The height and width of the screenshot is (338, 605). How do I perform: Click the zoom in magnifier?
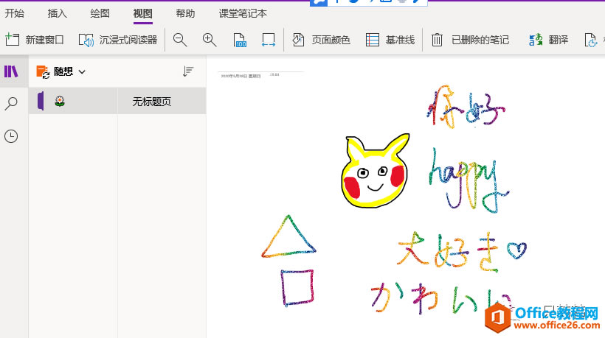[210, 40]
